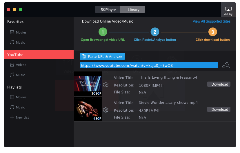240x153 pixels.
Task: Click the Playlists sidebar heading
Action: (x=14, y=87)
